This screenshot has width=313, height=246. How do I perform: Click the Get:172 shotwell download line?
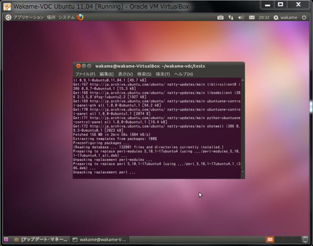157,128
